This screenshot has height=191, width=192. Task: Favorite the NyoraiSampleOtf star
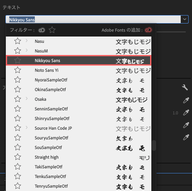click(x=18, y=80)
